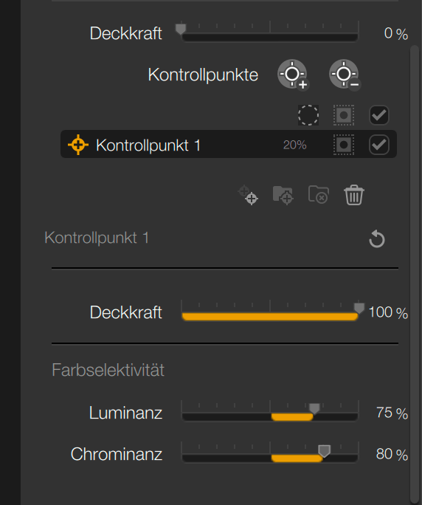Add a new control point
The width and height of the screenshot is (422, 505).
point(293,75)
